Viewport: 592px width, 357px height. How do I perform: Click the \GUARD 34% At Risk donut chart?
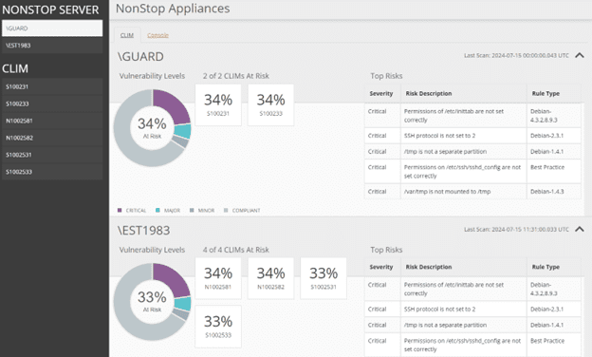[x=152, y=128]
